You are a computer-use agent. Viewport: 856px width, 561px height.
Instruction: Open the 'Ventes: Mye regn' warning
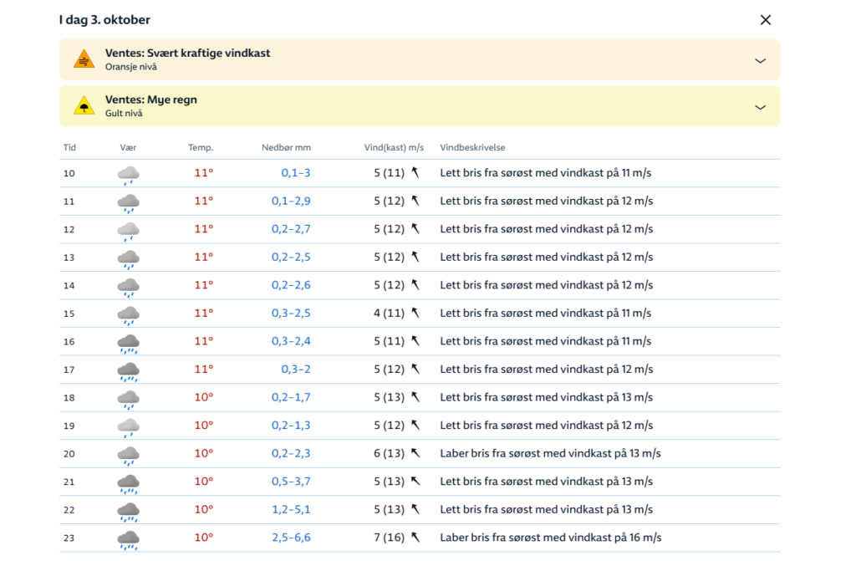(151, 100)
